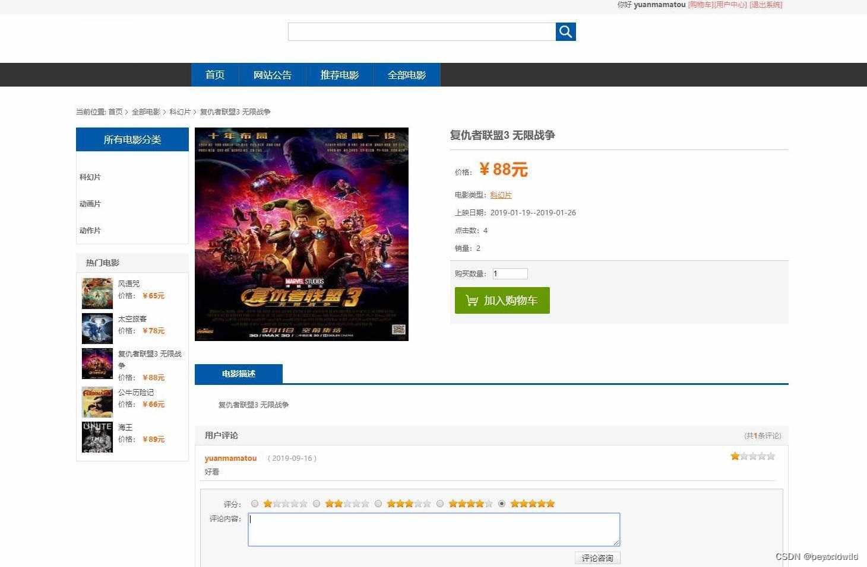The height and width of the screenshot is (567, 867).
Task: Click the yuanmamatou reviewer name
Action: coord(231,458)
